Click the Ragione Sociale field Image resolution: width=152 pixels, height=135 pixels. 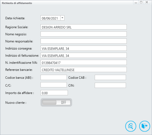click(x=84, y=27)
